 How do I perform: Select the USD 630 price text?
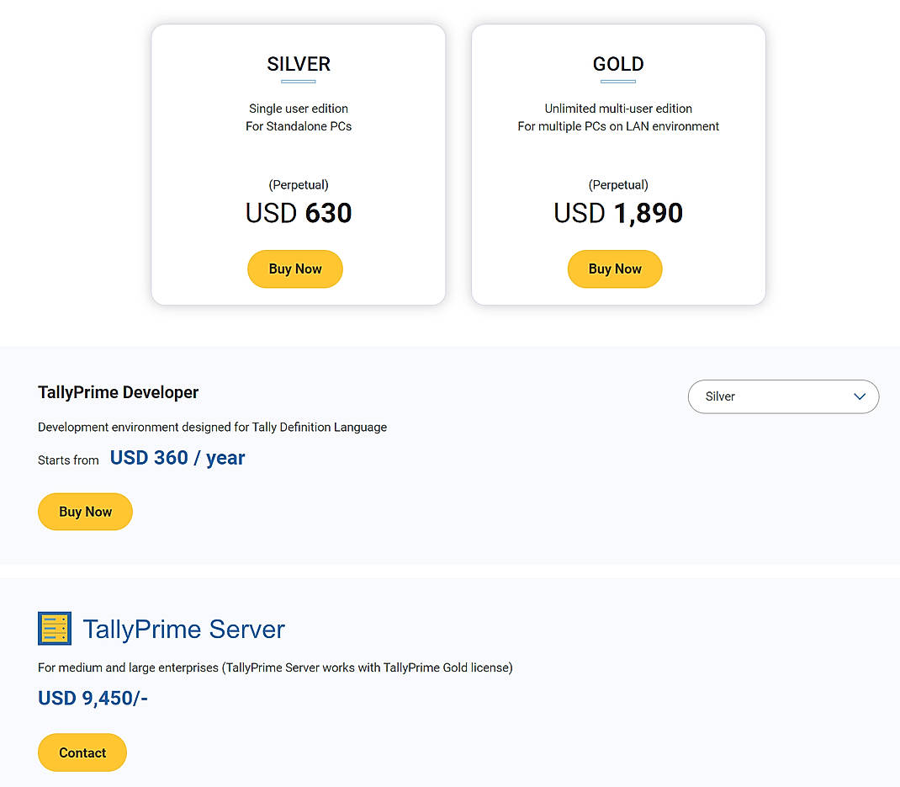299,213
